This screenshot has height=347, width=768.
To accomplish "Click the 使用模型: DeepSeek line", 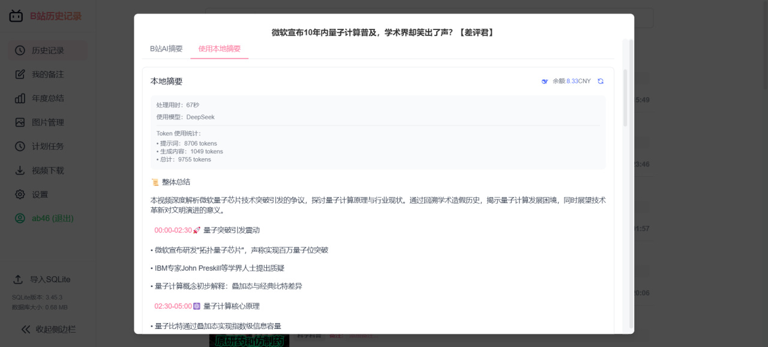I will click(185, 117).
